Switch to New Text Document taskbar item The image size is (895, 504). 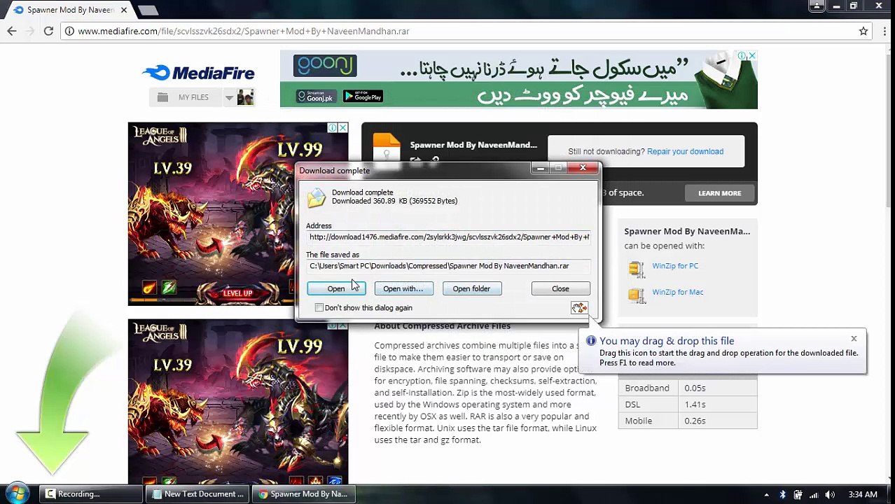click(x=197, y=493)
